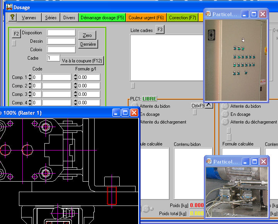Click the Ctrl+F9 arrow button
The height and width of the screenshot is (224, 278).
coord(208,105)
